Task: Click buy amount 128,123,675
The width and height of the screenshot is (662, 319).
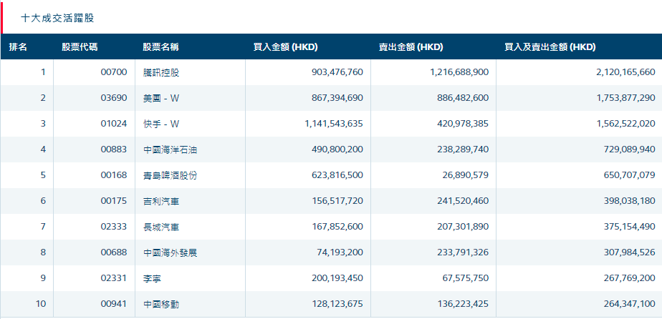Action: click(x=337, y=304)
